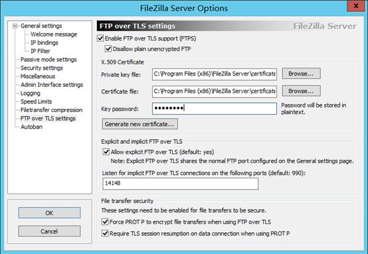Confirm settings with the OK button
This screenshot has height=254, width=368.
[x=49, y=213]
